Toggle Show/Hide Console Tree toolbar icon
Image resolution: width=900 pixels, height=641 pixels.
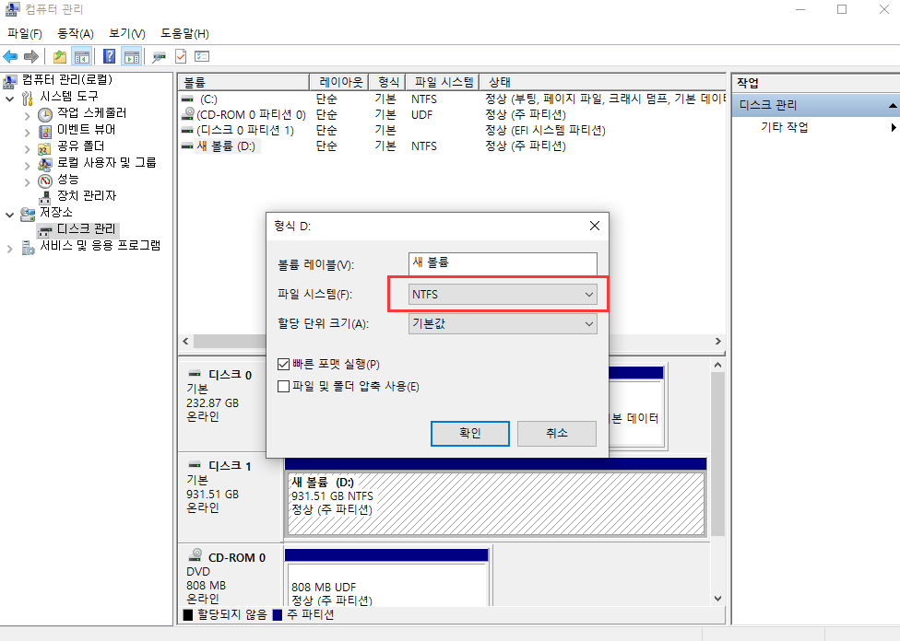(x=82, y=56)
